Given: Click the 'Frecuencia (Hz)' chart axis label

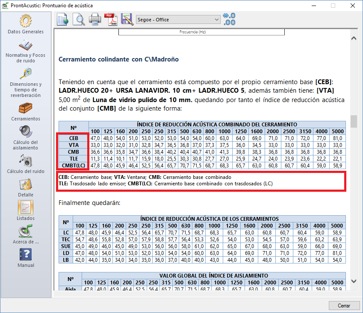Looking at the screenshot, I should (192, 32).
